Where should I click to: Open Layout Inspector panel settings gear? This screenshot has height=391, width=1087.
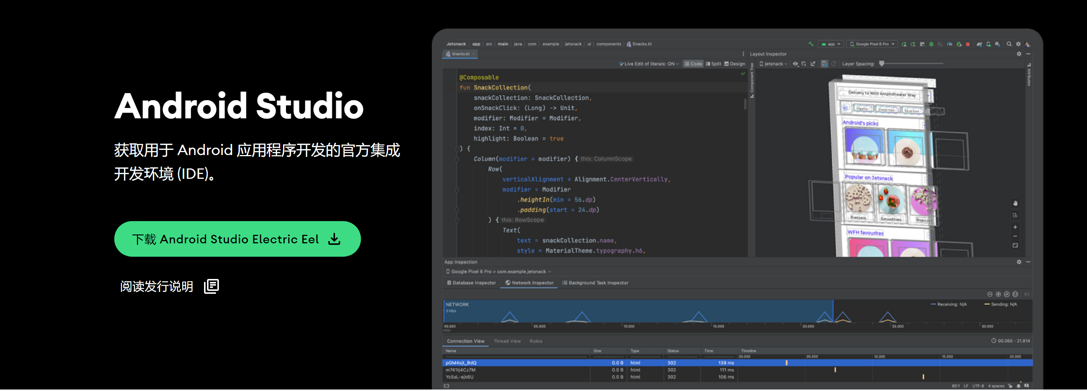click(x=1019, y=54)
